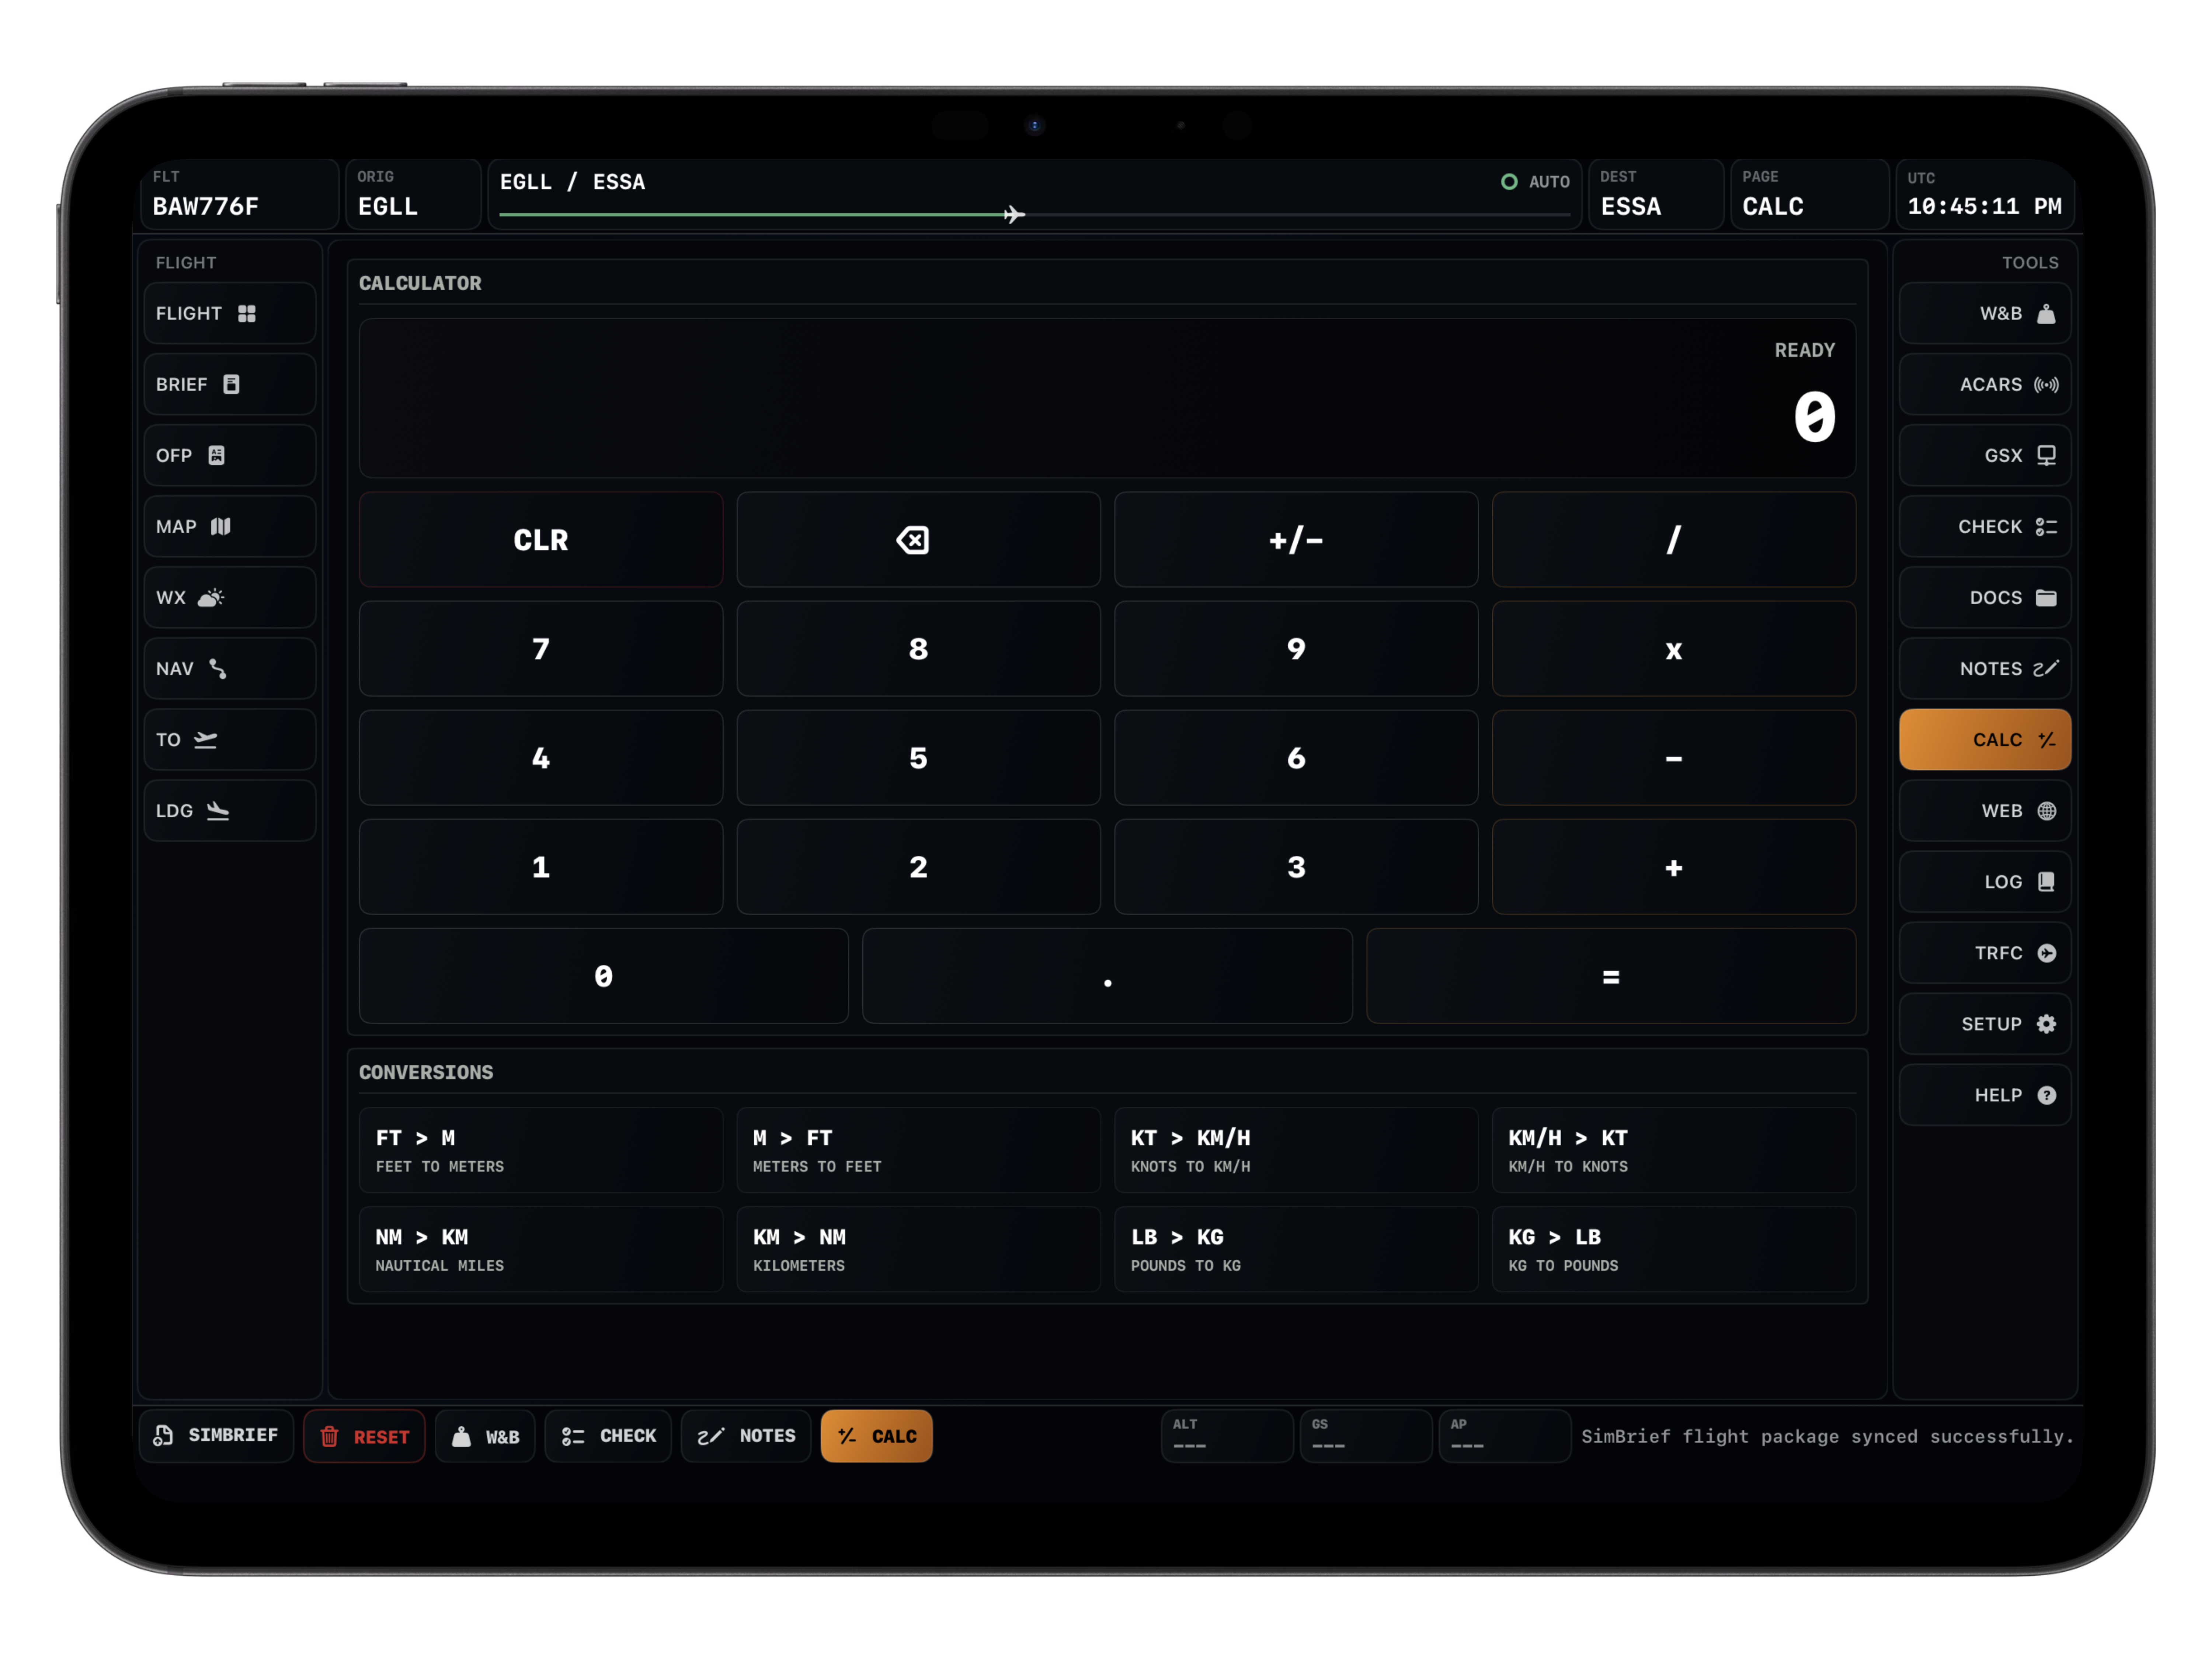Viewport: 2212px width, 1659px height.
Task: Click calculator digit 1
Action: point(541,867)
